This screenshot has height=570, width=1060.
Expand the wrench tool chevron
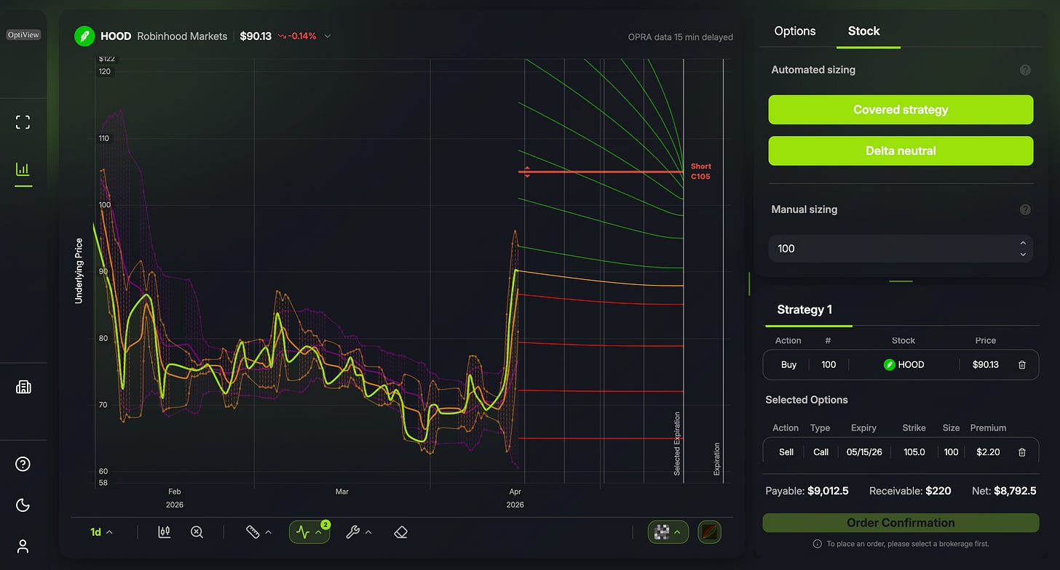(368, 532)
